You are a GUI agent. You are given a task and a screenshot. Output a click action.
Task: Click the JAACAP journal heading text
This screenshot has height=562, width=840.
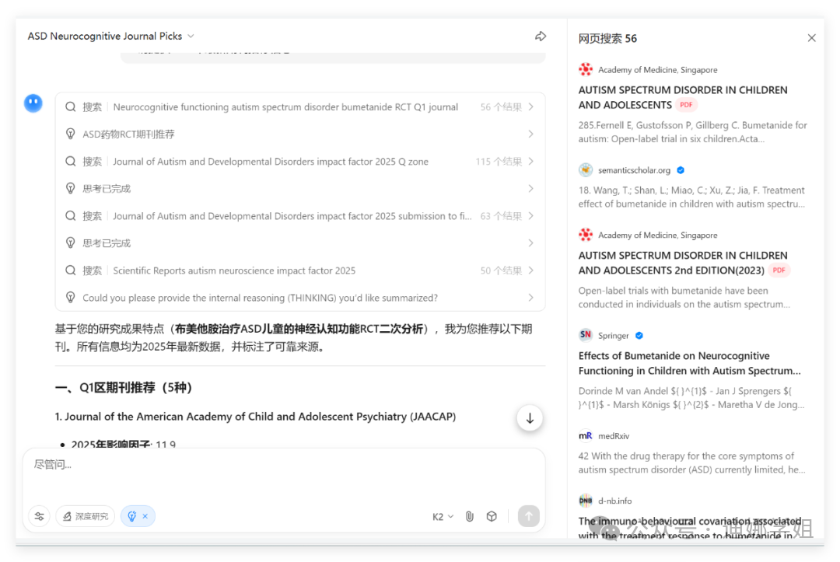255,417
